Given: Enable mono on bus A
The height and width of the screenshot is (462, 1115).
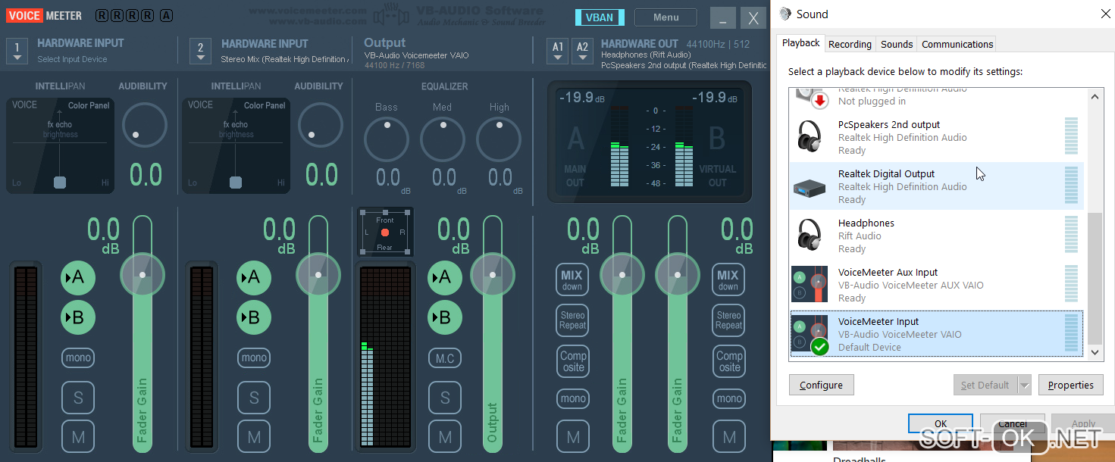Looking at the screenshot, I should [x=573, y=398].
